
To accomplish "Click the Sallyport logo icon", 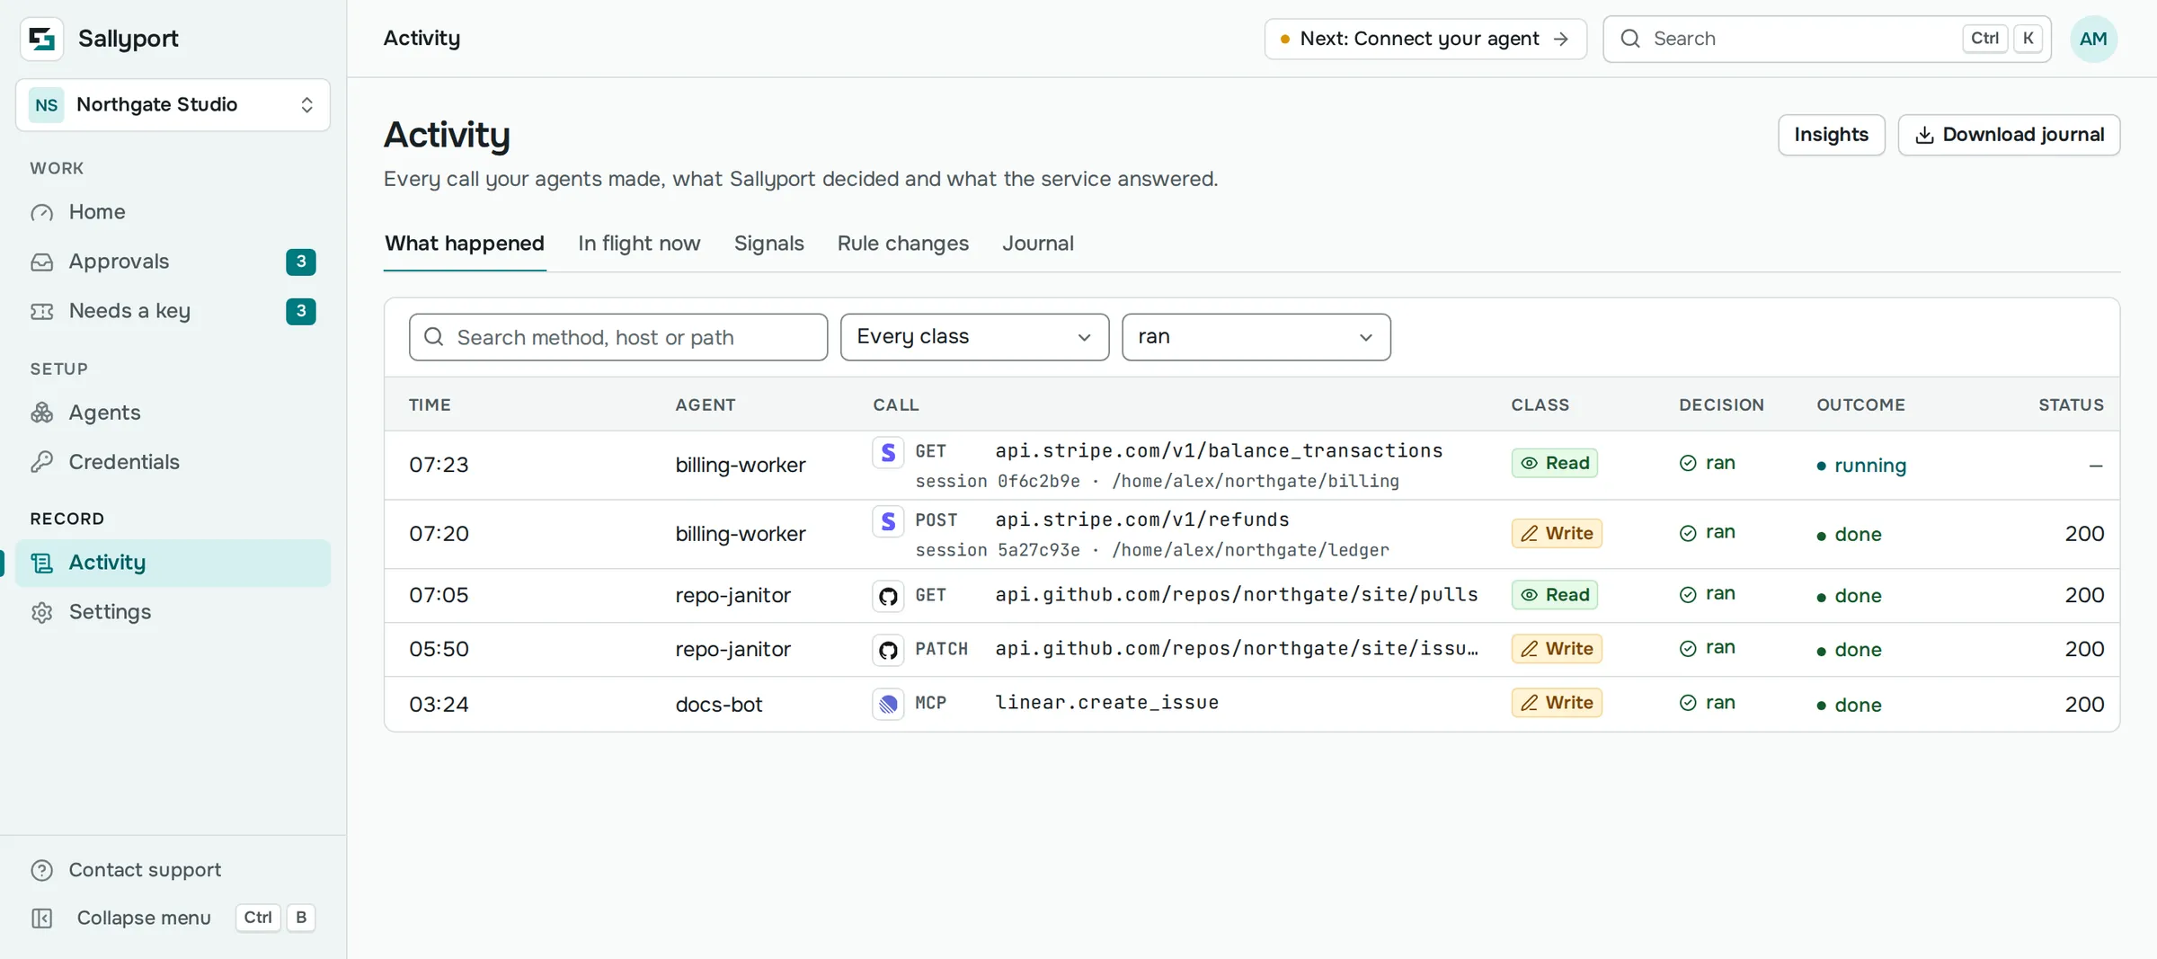I will tap(41, 39).
